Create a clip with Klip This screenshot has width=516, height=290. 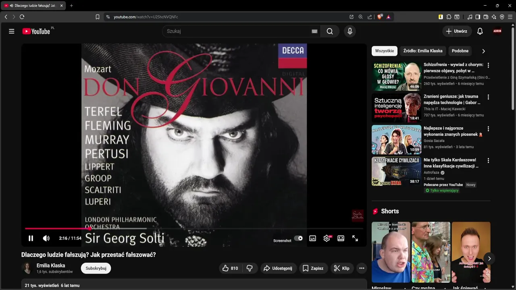[341, 268]
